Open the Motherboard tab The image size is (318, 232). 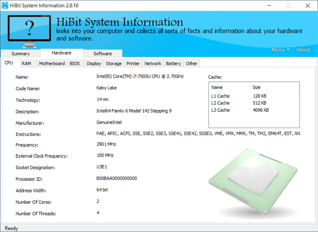pos(52,63)
